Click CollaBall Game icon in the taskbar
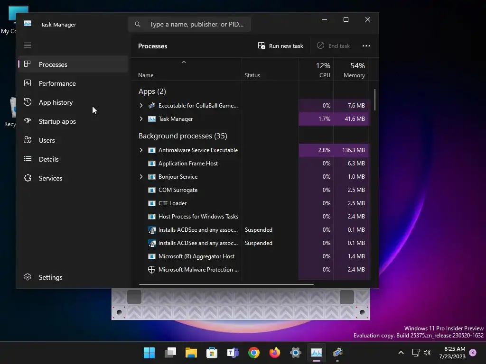486x364 pixels. (337, 353)
